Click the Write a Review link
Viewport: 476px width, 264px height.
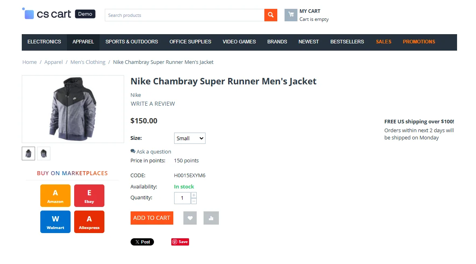tap(153, 104)
